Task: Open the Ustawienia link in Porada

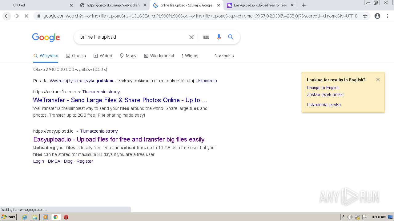Action: click(x=207, y=81)
